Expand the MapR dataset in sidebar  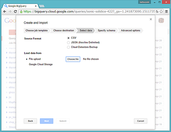coord(7,102)
